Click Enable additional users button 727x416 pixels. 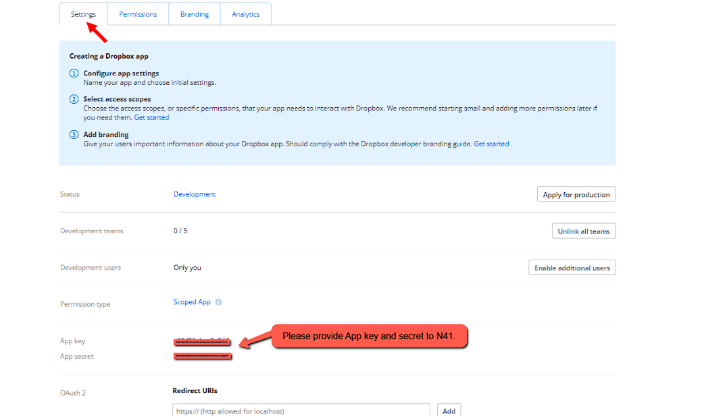pyautogui.click(x=572, y=268)
